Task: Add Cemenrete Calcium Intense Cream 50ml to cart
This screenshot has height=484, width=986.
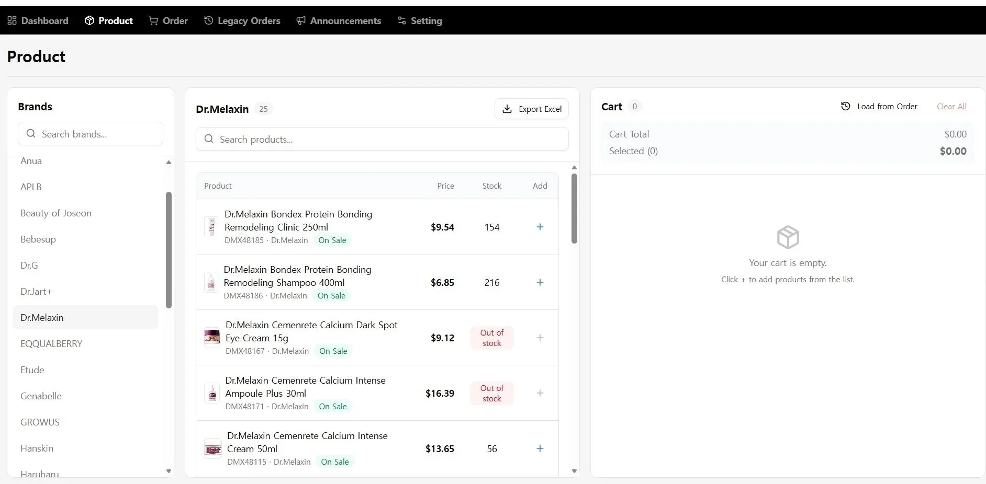Action: [540, 448]
